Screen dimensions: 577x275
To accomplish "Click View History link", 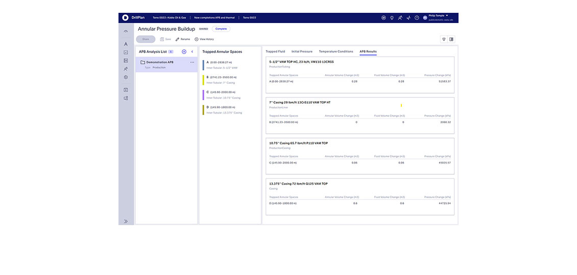I will [204, 39].
